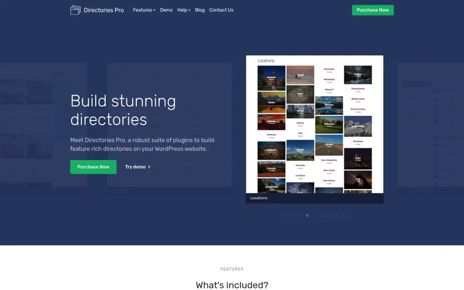Click the Nebraska green field thumbnail
The width and height of the screenshot is (464, 290).
329,125
